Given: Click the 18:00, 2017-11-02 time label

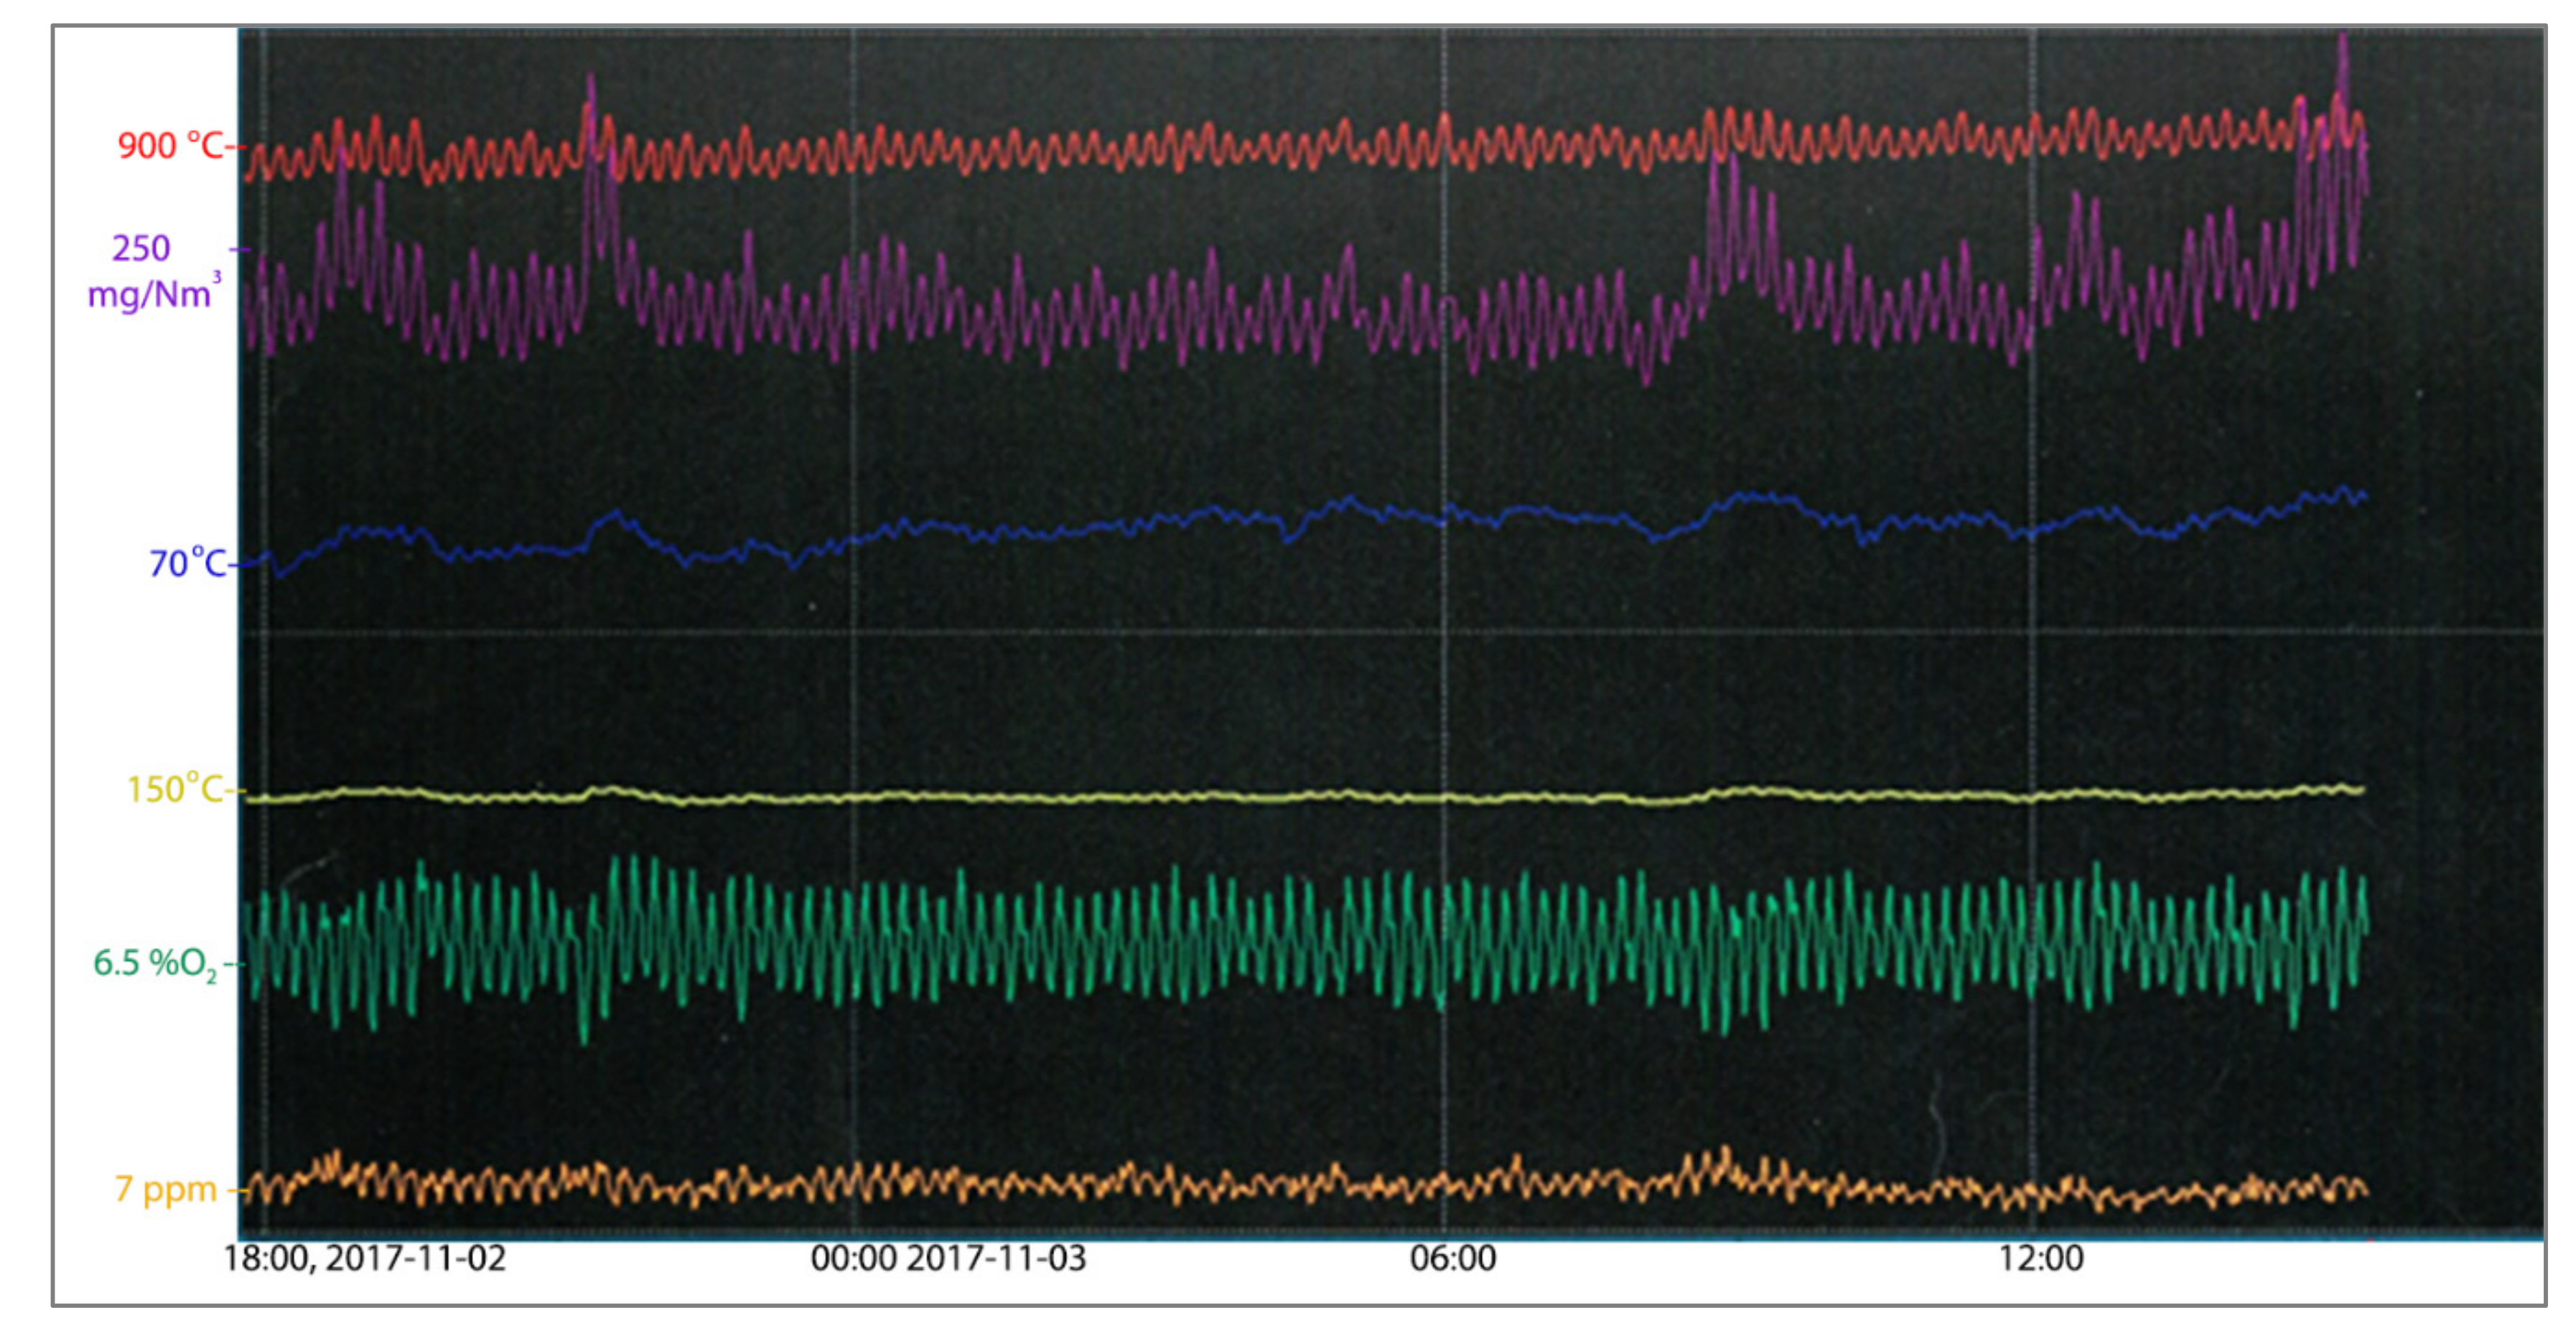Looking at the screenshot, I should 365,1258.
